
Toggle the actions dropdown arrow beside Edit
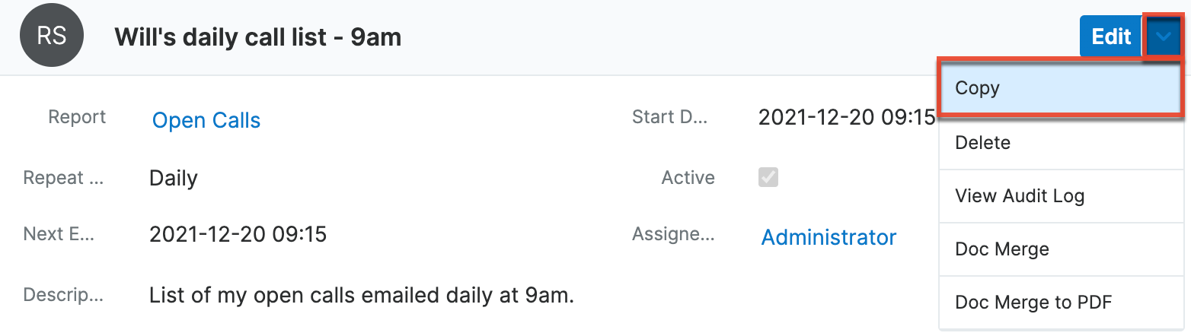(1163, 36)
